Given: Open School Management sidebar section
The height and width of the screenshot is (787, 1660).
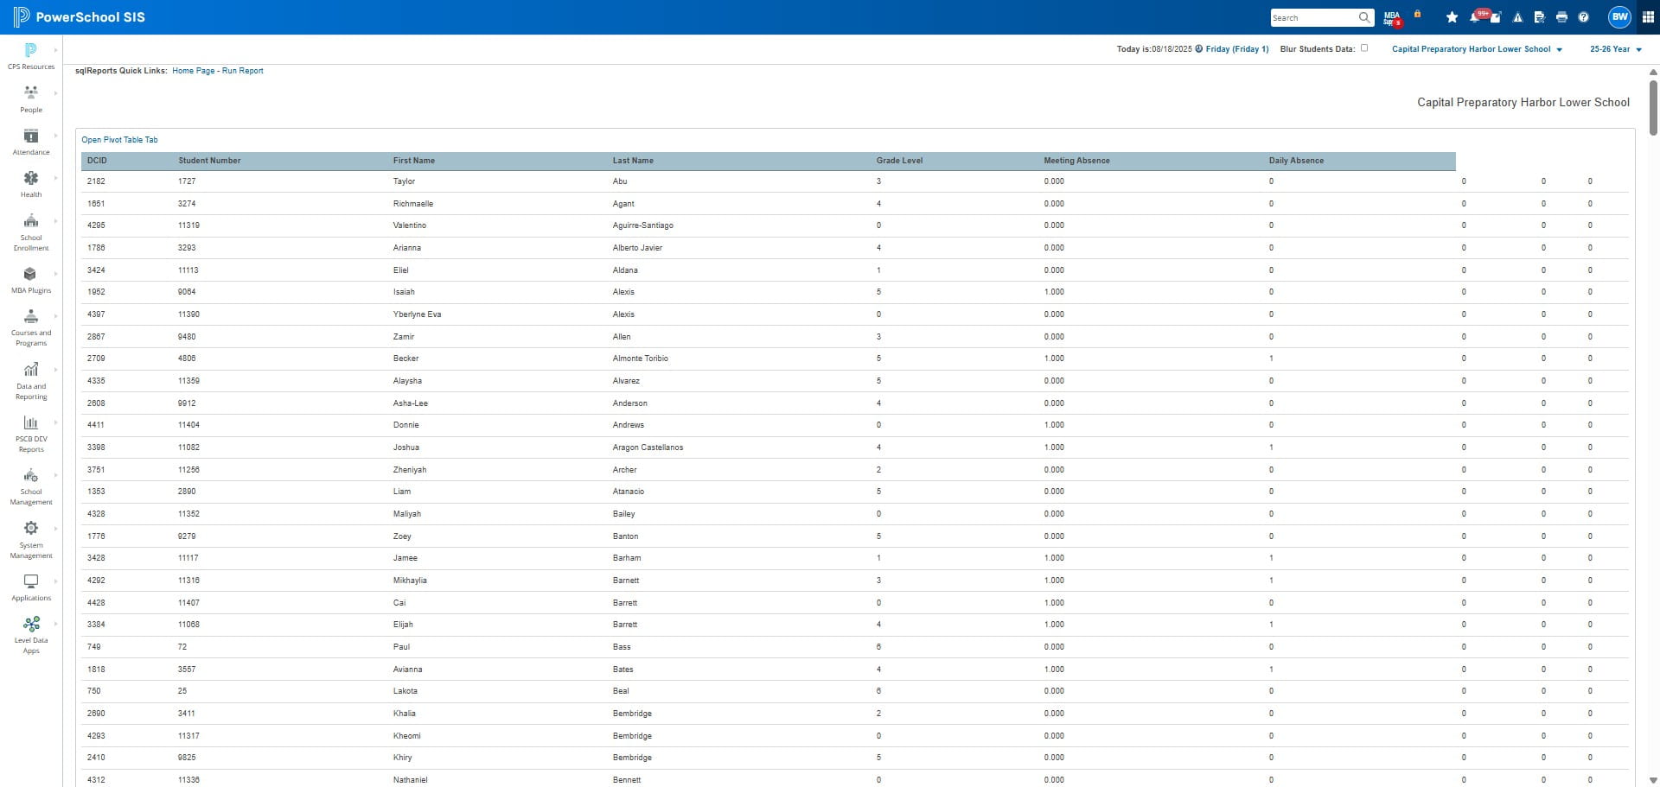Looking at the screenshot, I should tap(31, 487).
